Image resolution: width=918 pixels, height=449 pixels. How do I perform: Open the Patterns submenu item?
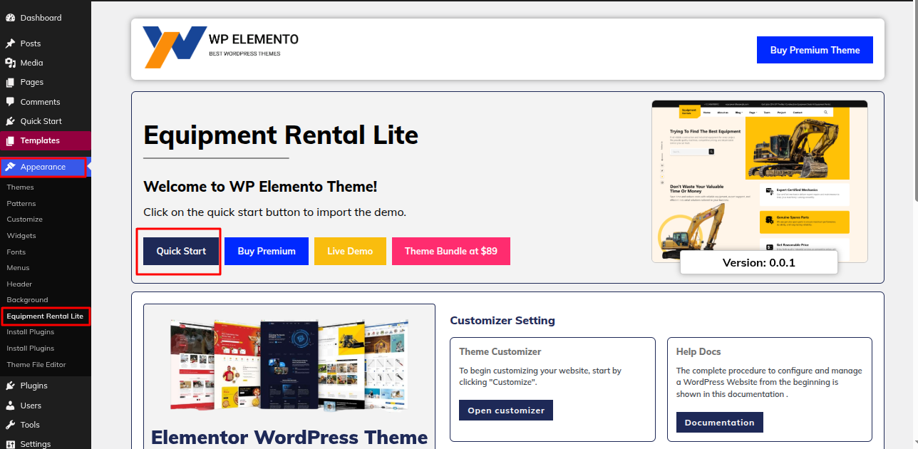click(21, 203)
